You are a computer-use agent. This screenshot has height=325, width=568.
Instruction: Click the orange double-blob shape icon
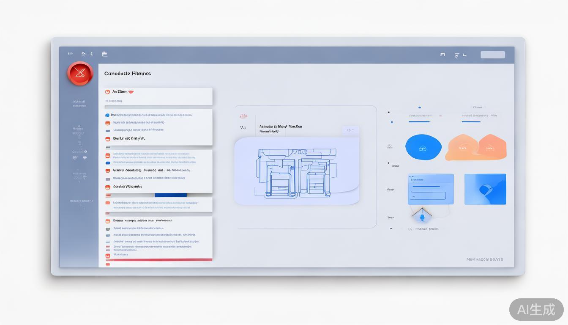[476, 148]
